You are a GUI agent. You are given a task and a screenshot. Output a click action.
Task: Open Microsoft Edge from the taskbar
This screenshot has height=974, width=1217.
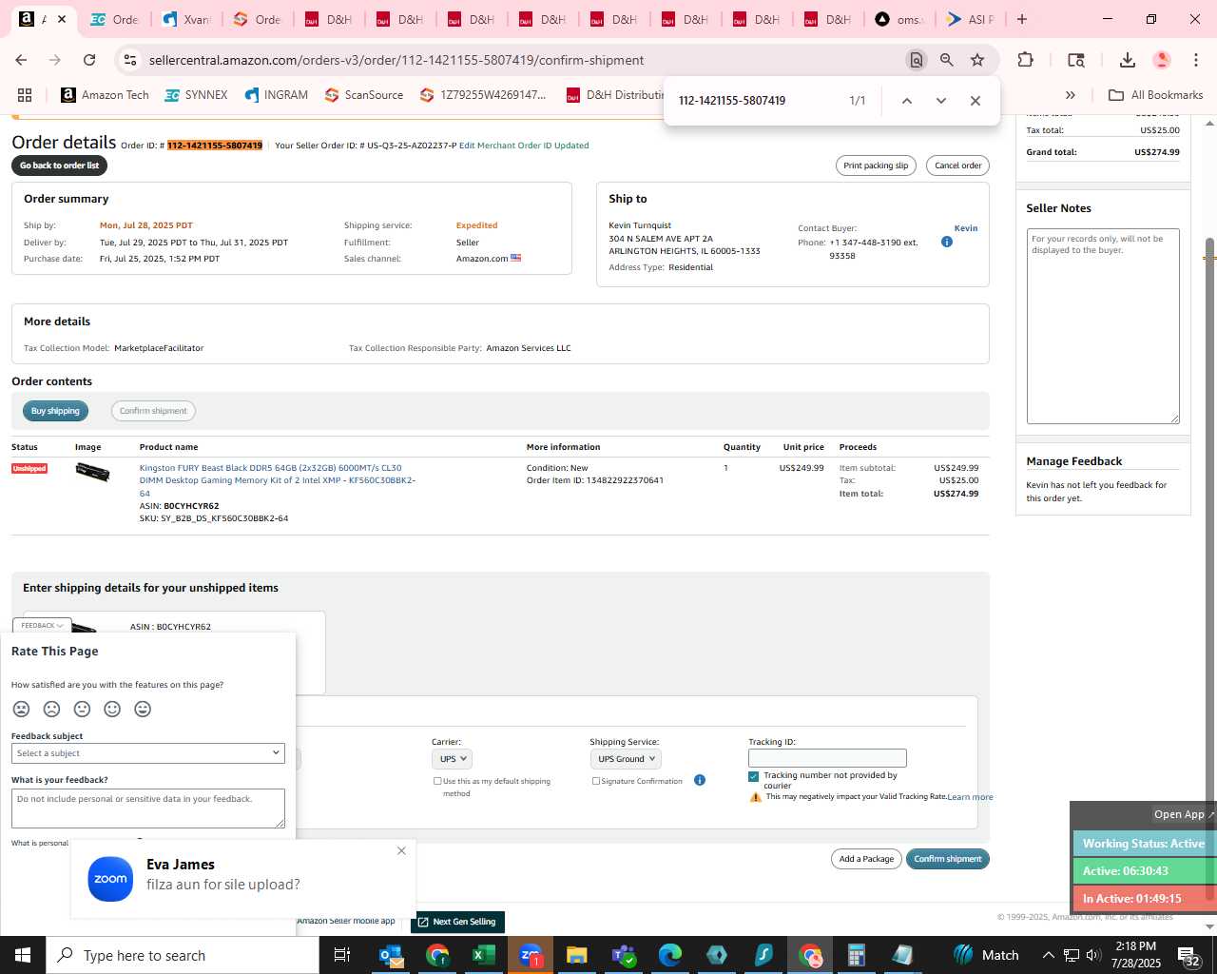click(669, 955)
